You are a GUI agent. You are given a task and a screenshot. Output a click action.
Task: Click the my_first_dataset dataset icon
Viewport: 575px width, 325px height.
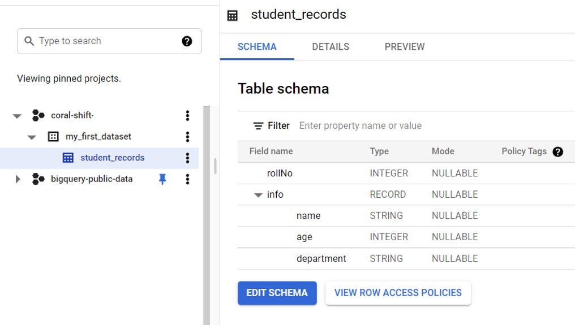53,137
